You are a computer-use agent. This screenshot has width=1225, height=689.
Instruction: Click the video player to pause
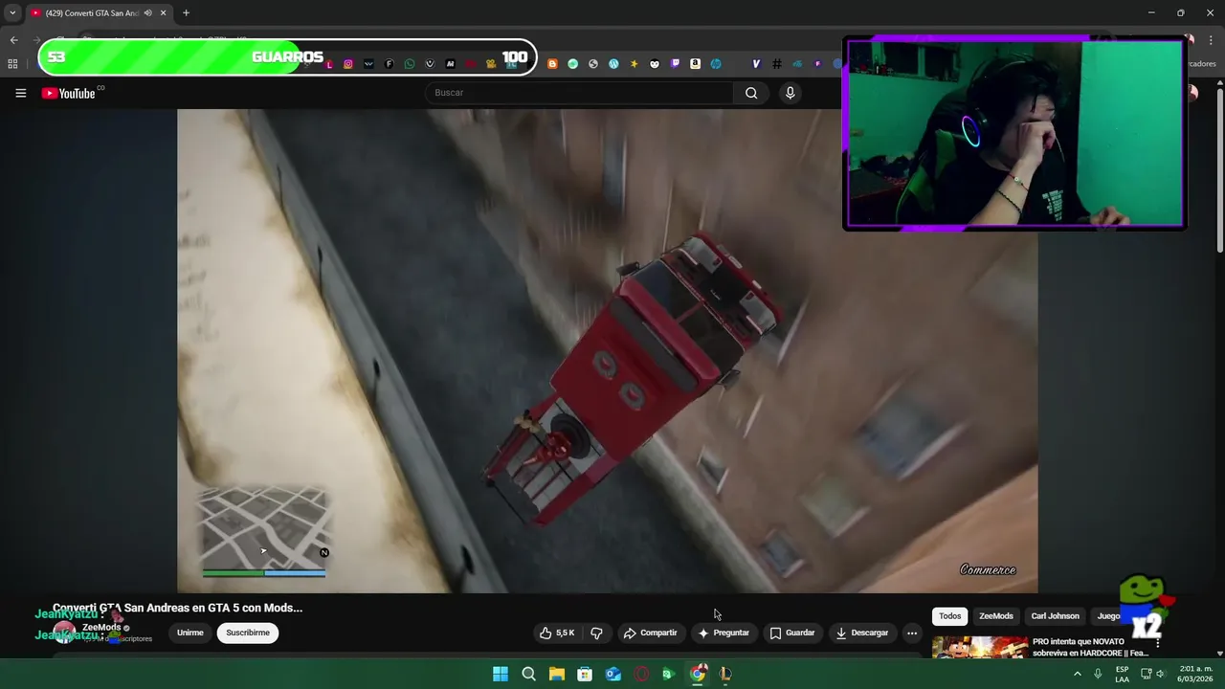click(607, 350)
